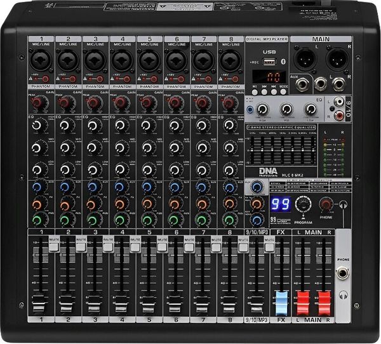The height and width of the screenshot is (344, 381).
Task: Toggle the 9/10/MP3 channel MUTE button
Action: 270,245
